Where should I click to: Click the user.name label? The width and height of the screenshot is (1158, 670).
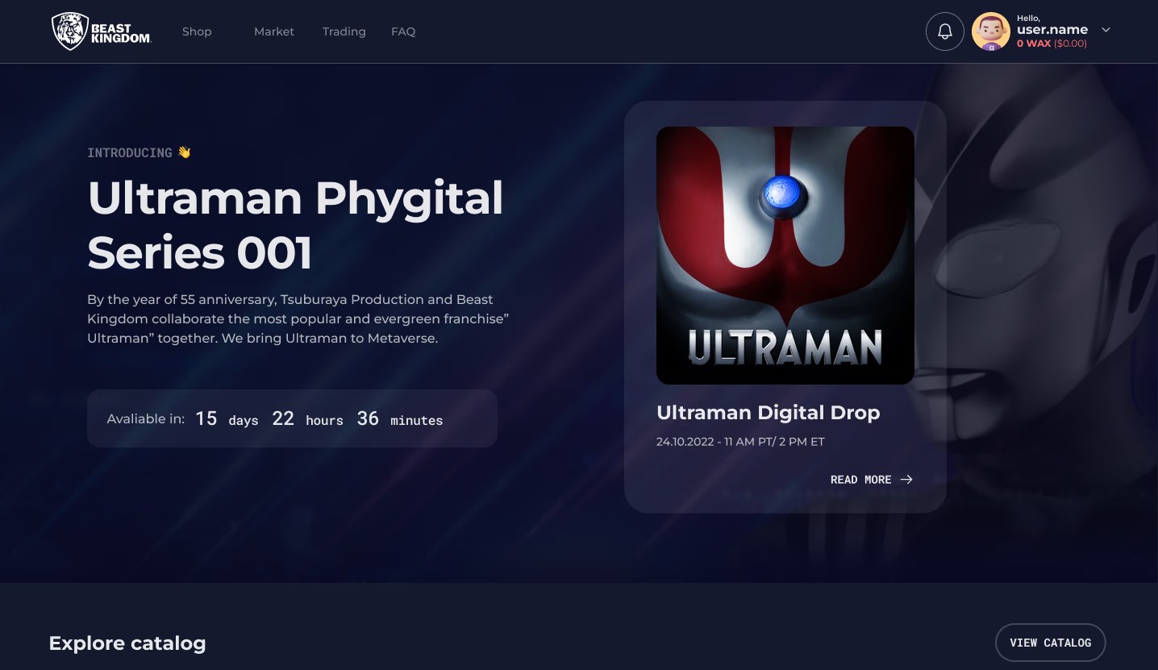pyautogui.click(x=1052, y=30)
